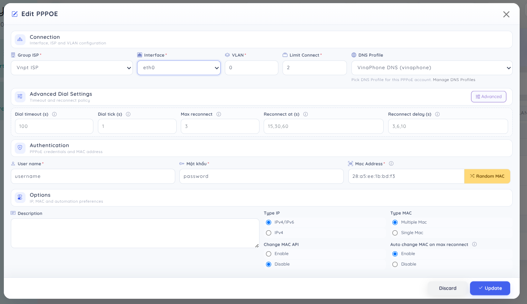
Task: Focus the Limit Connect input field
Action: [314, 68]
